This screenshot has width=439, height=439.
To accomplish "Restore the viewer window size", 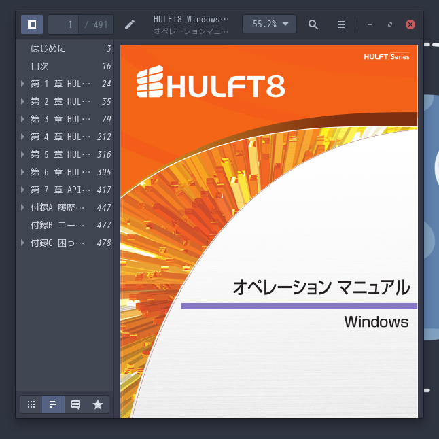I will coord(390,24).
